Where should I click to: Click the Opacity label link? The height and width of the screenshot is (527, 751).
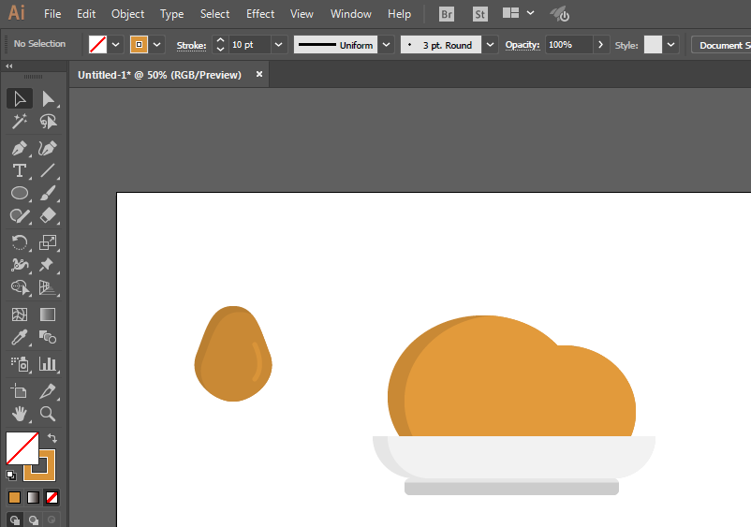523,45
